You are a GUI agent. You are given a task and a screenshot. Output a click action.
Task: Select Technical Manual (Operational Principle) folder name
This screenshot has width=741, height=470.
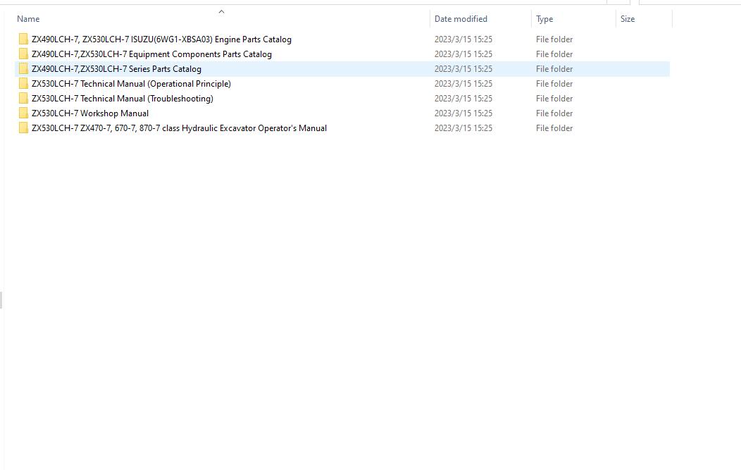(x=131, y=84)
